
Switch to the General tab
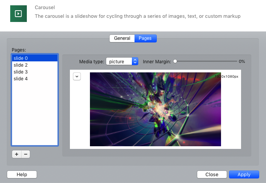pyautogui.click(x=122, y=38)
